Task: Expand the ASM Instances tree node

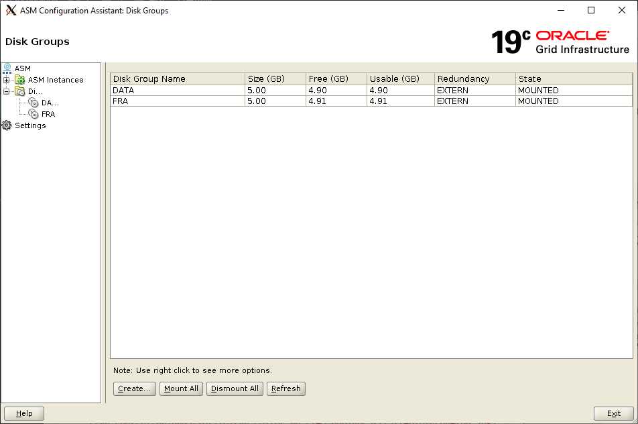Action: click(7, 81)
